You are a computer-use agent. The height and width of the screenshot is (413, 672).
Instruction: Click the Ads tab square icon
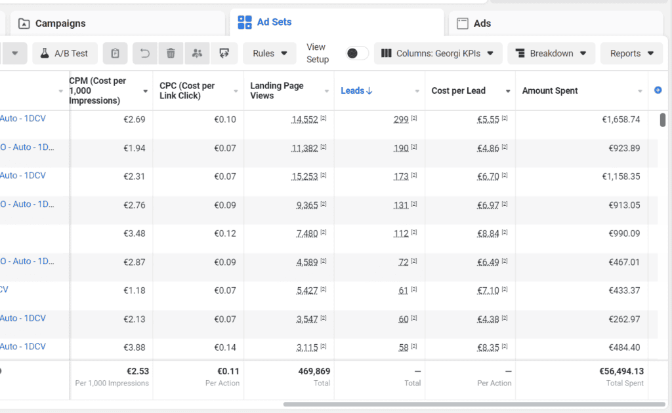463,24
